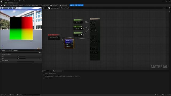This screenshot has width=171, height=96.
Task: Click the Metallic input pin
Action: (91, 23)
